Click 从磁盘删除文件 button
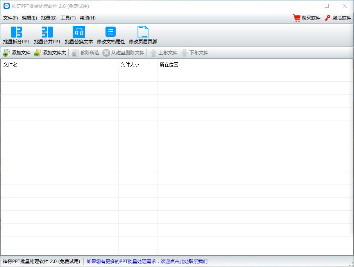 123,53
